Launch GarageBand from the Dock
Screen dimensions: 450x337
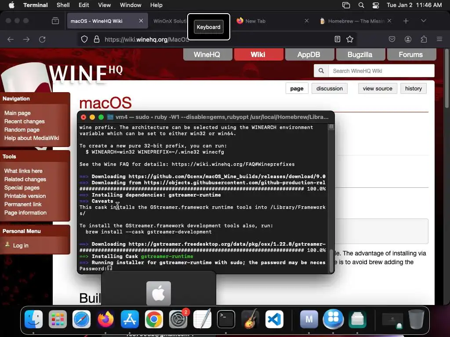250,319
